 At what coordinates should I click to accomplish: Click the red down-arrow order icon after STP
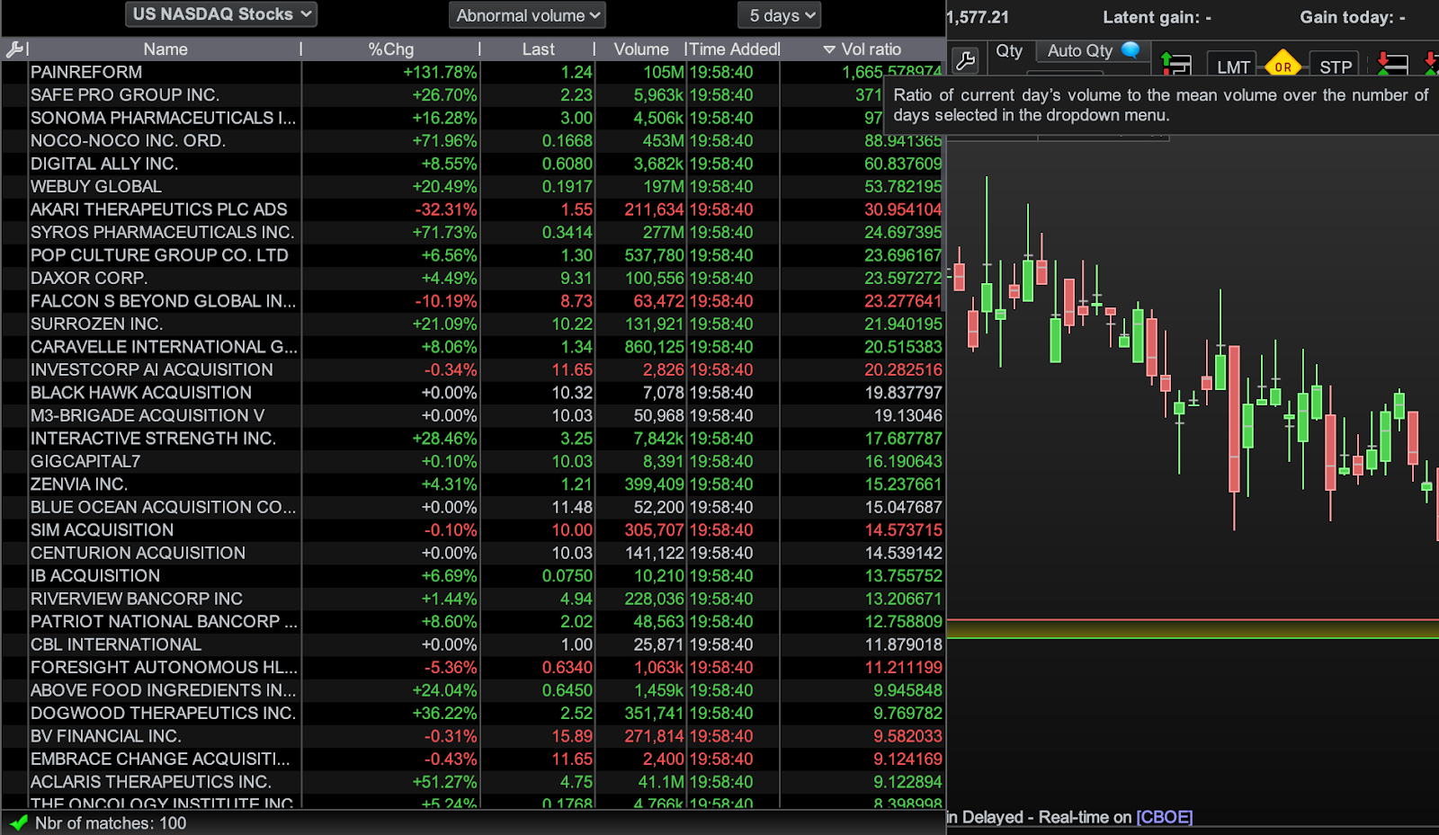click(x=1391, y=64)
